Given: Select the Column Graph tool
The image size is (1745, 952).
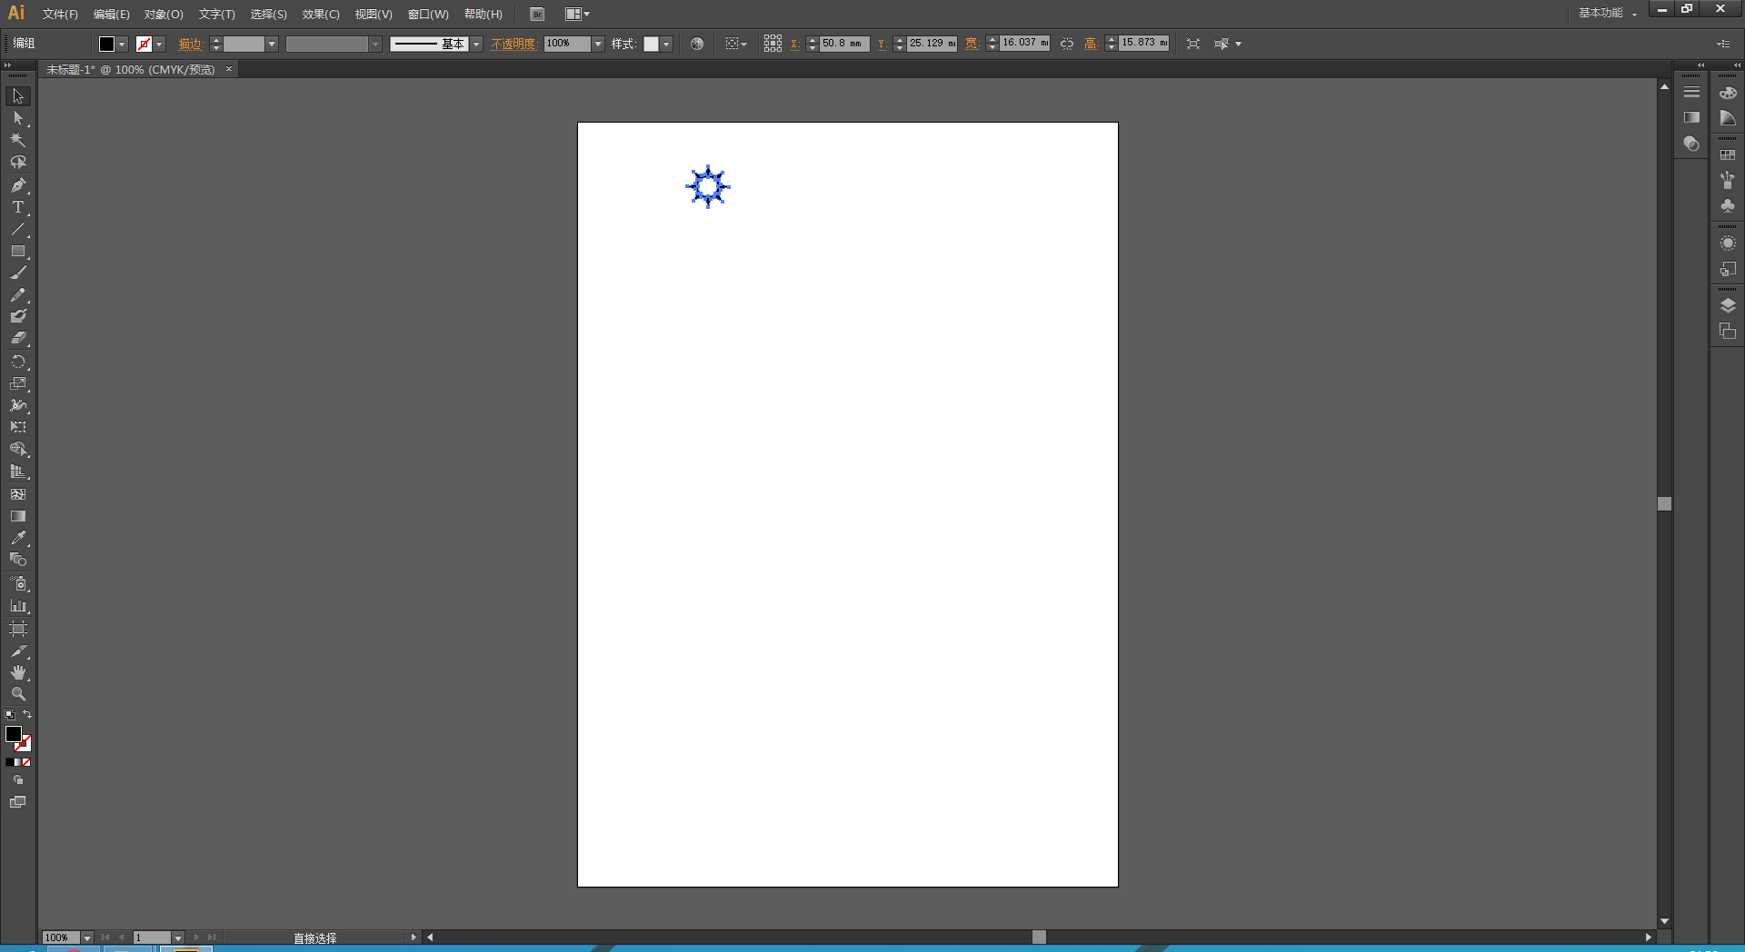Looking at the screenshot, I should (x=18, y=606).
